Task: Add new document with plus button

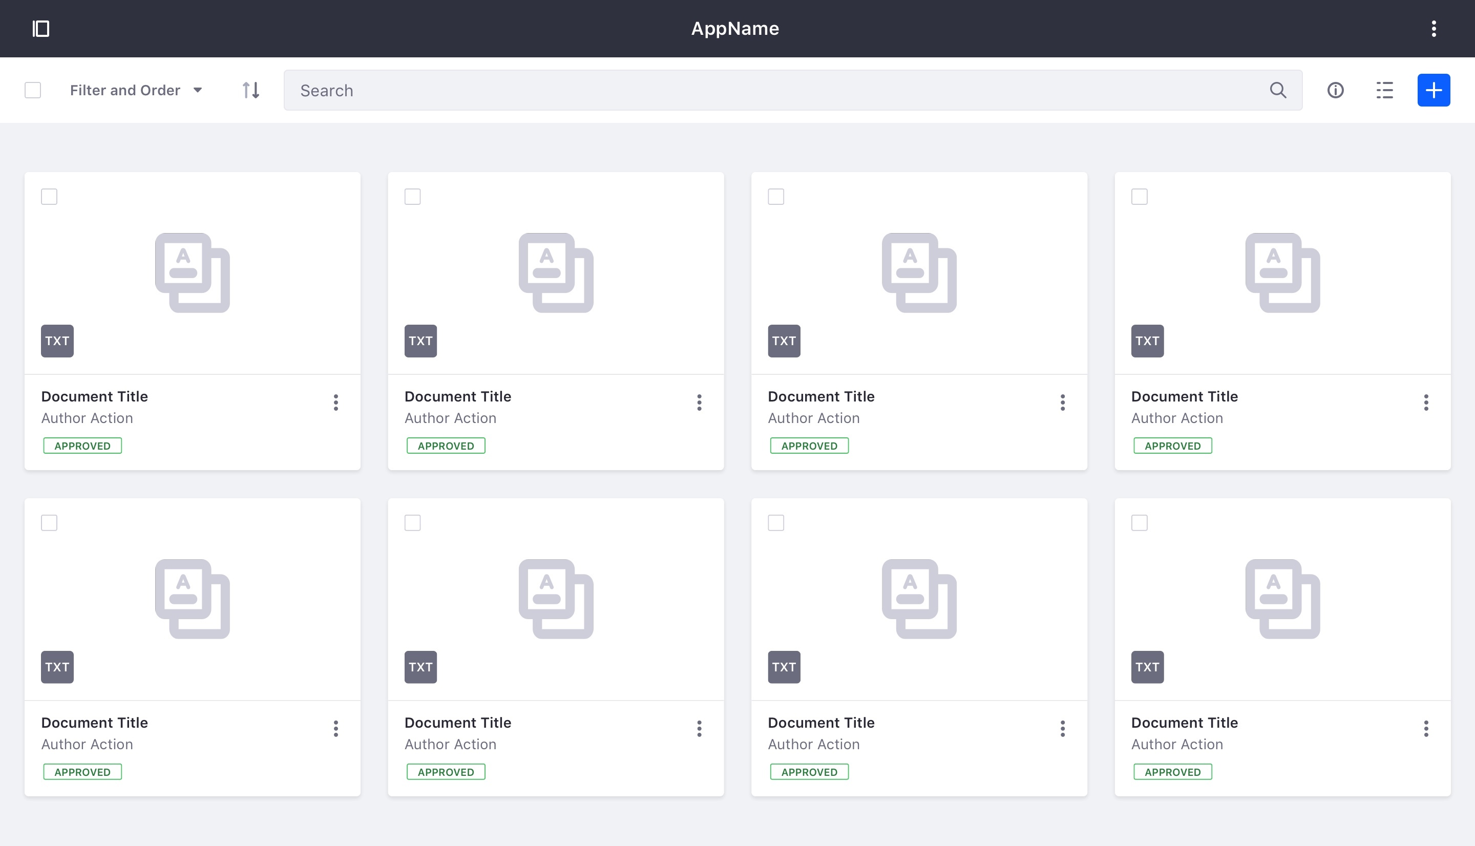Action: [1433, 90]
